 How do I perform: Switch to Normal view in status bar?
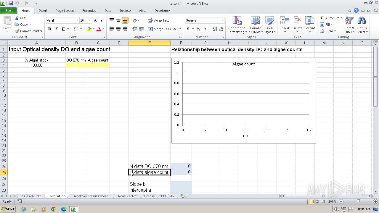(311, 201)
